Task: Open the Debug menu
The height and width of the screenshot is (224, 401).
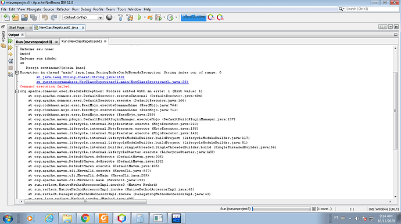Action: click(85, 9)
